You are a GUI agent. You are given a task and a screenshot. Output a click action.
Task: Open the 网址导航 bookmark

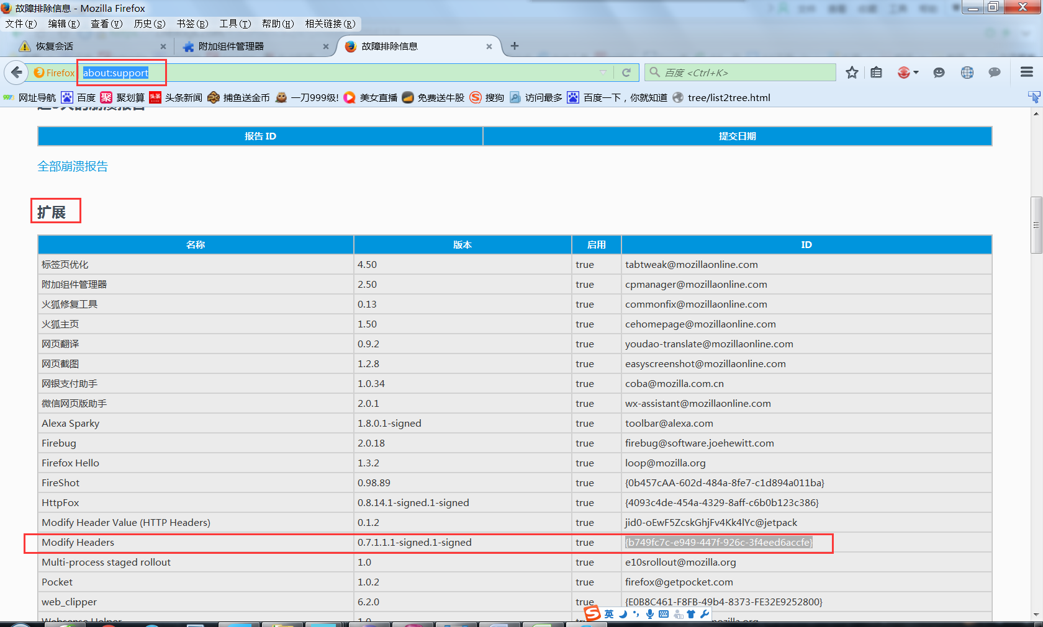point(30,97)
